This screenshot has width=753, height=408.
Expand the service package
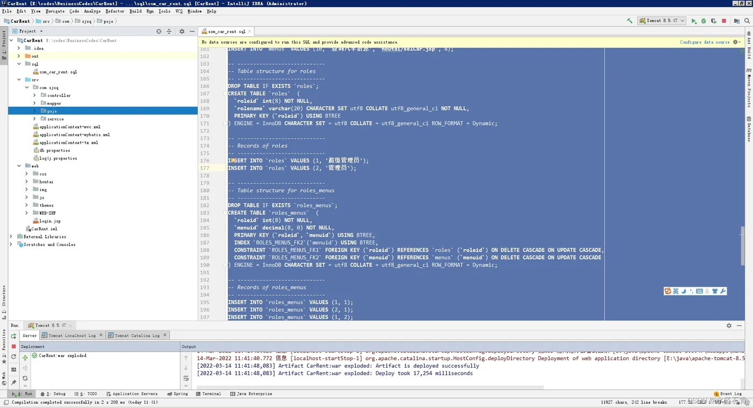coord(34,118)
